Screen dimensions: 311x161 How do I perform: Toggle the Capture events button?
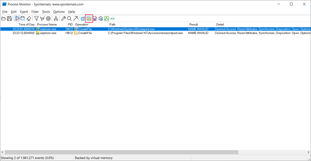pyautogui.click(x=17, y=18)
